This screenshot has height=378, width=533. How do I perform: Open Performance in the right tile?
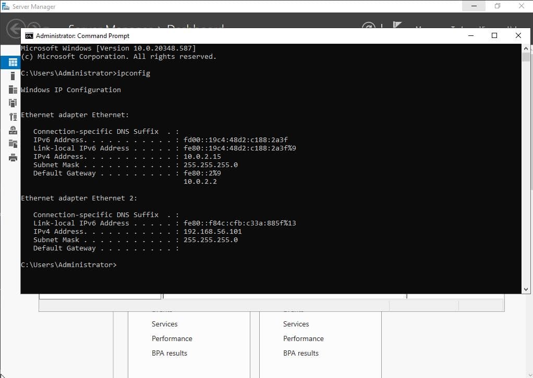pyautogui.click(x=303, y=338)
